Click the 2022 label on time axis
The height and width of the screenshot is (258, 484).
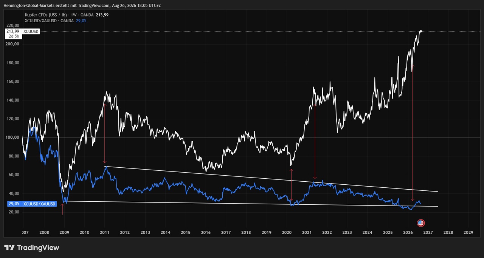(x=327, y=232)
